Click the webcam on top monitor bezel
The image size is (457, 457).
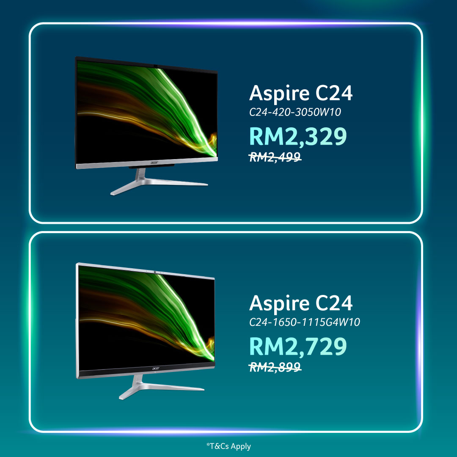click(156, 66)
